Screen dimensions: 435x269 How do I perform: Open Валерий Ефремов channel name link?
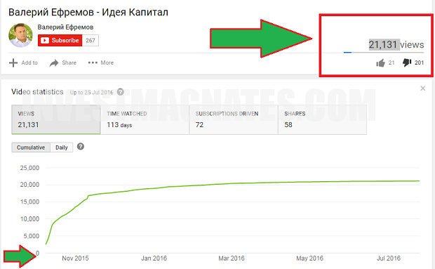coord(65,27)
